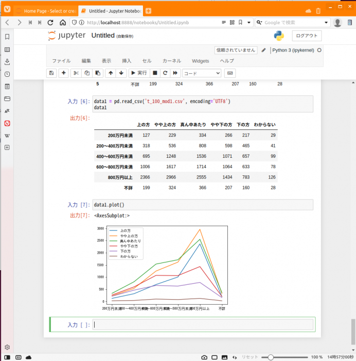Cut selected cell with scissors icon
Screen dimensions: 356x361
click(76, 73)
